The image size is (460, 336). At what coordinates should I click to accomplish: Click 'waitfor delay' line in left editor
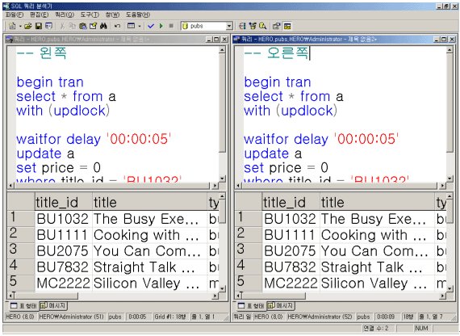coord(94,139)
